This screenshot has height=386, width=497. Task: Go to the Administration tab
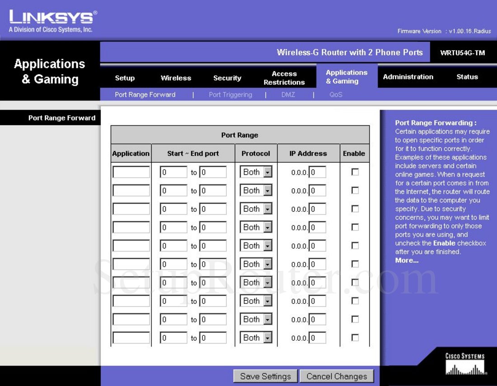point(408,77)
